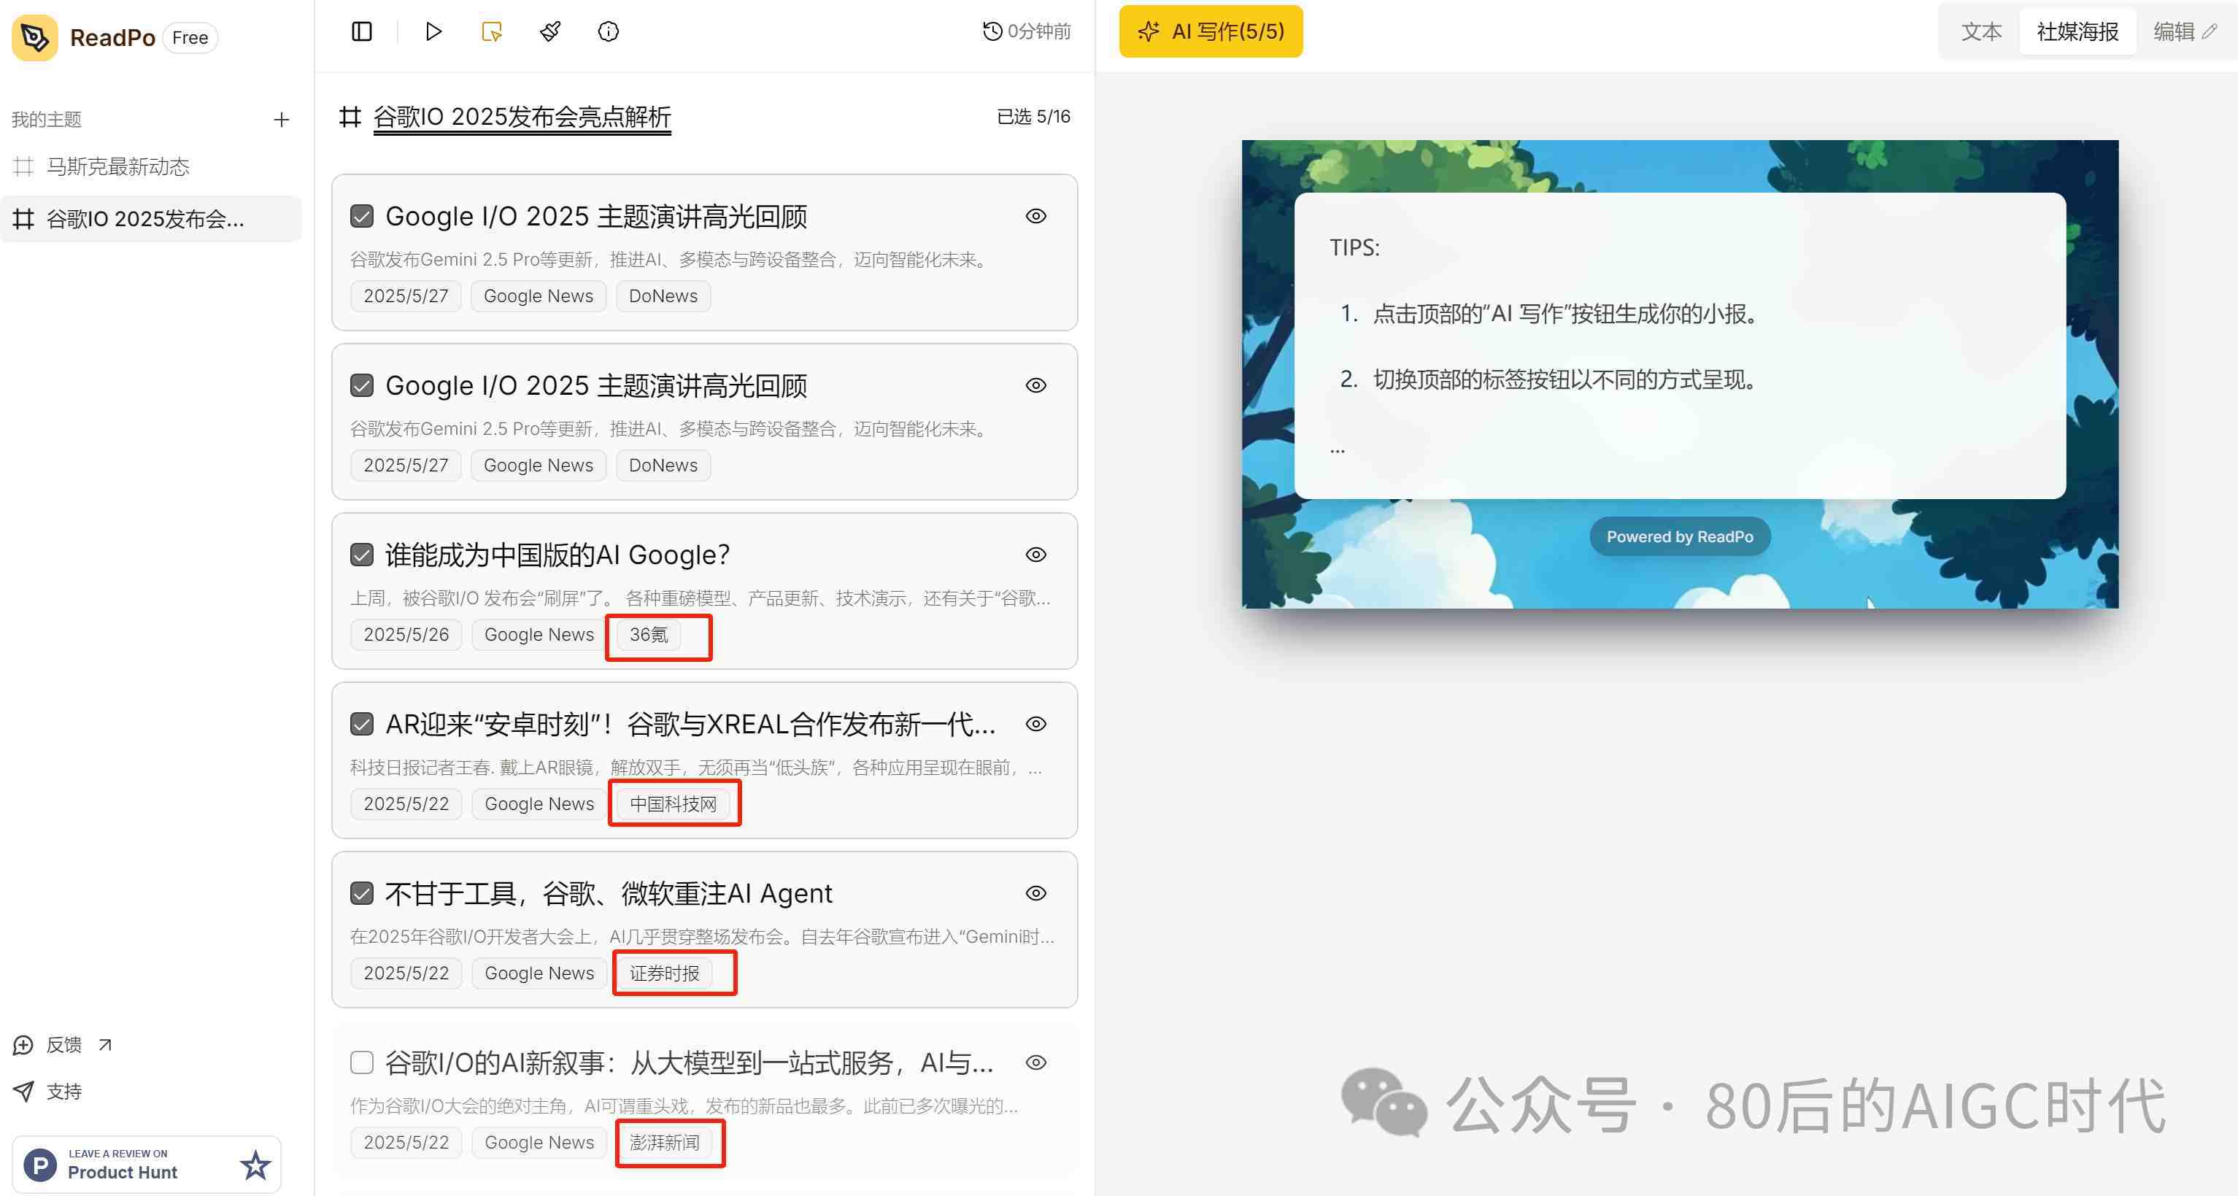Viewport: 2238px width, 1196px height.
Task: Click the ReadPo logo icon
Action: [35, 37]
